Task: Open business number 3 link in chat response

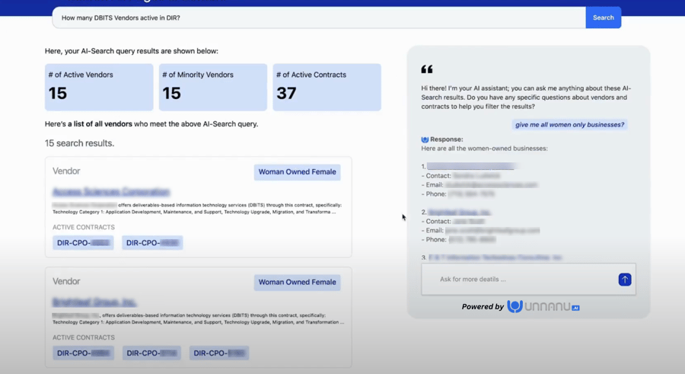Action: (495, 257)
